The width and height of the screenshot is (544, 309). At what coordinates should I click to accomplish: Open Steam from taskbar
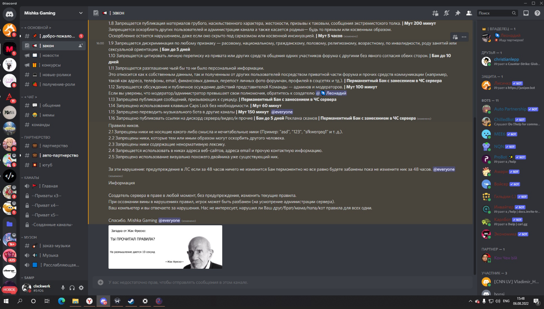pos(131,301)
